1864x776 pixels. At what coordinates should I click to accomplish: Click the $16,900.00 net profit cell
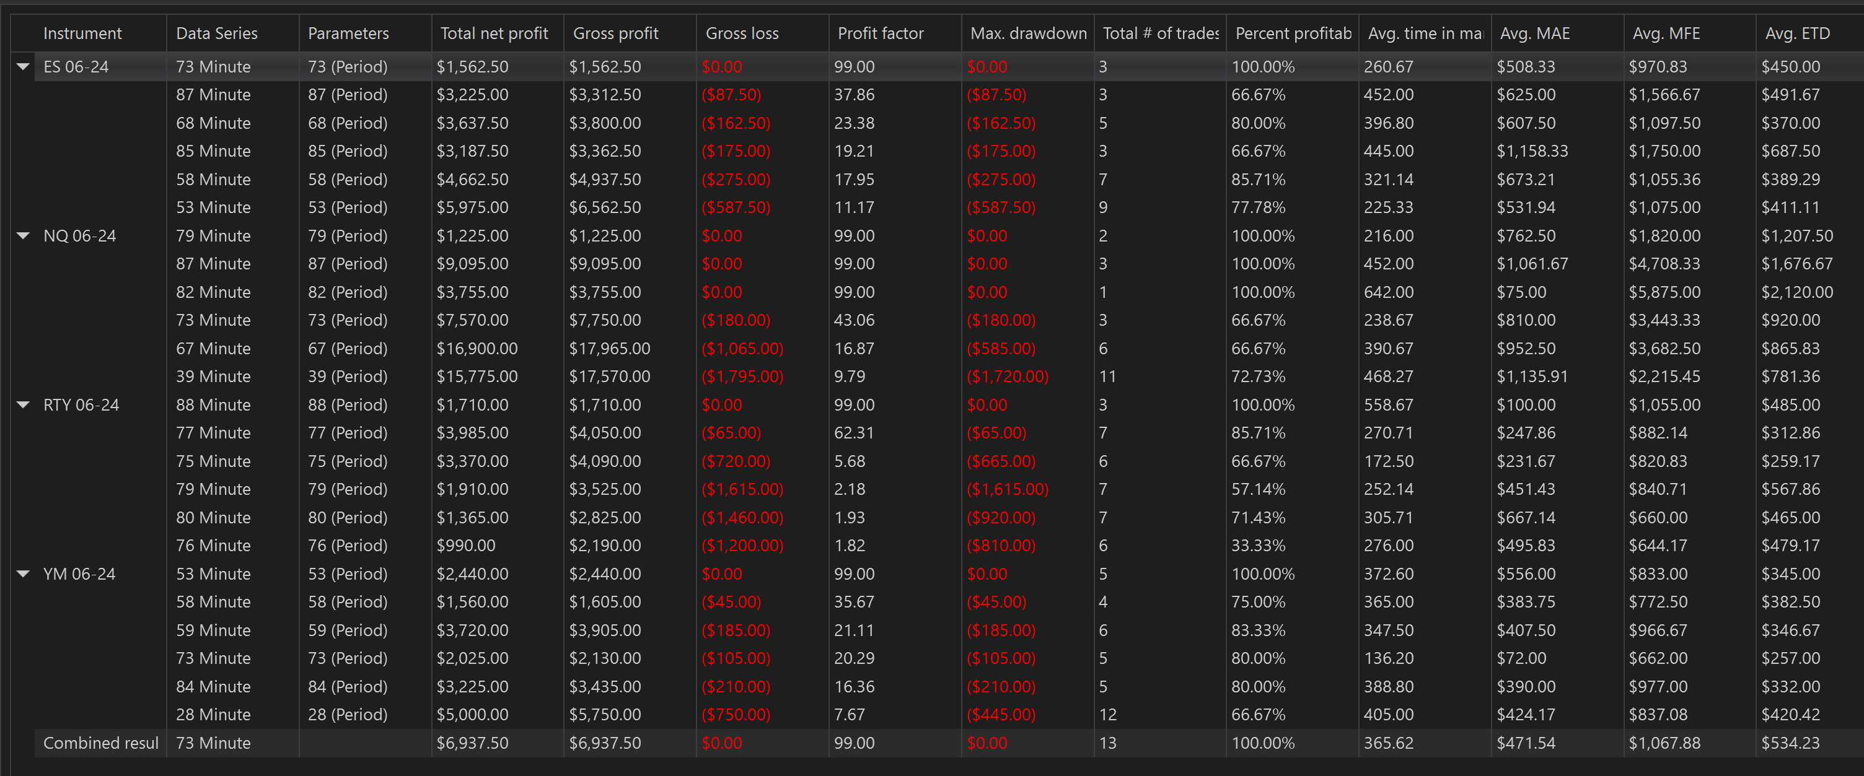pyautogui.click(x=477, y=349)
